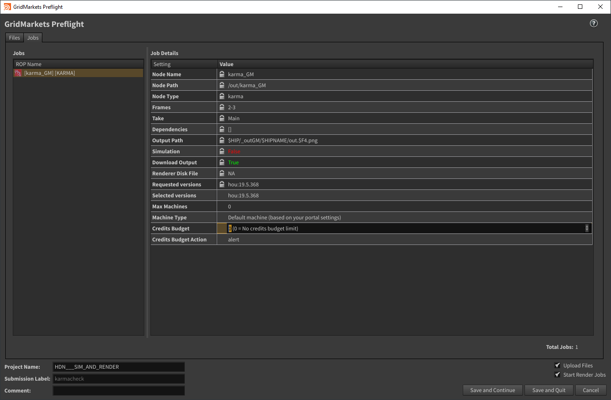
Task: Switch to the Files tab
Action: click(15, 38)
